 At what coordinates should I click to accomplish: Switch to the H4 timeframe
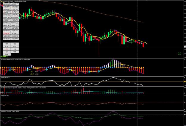15,49
